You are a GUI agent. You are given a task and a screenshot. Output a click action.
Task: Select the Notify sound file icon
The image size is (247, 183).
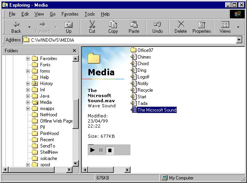click(134, 83)
